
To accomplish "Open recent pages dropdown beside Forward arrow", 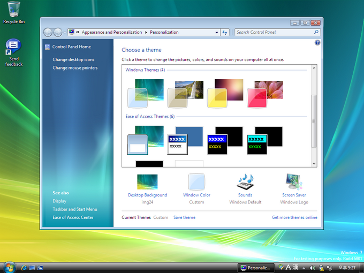I will tap(65, 32).
